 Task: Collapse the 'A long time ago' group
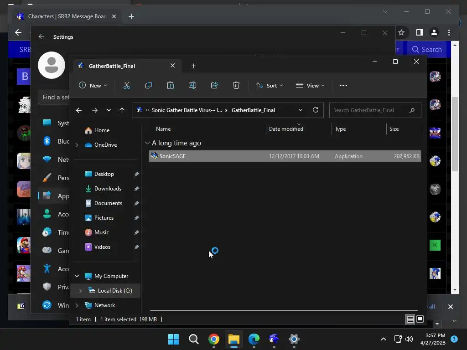[147, 143]
